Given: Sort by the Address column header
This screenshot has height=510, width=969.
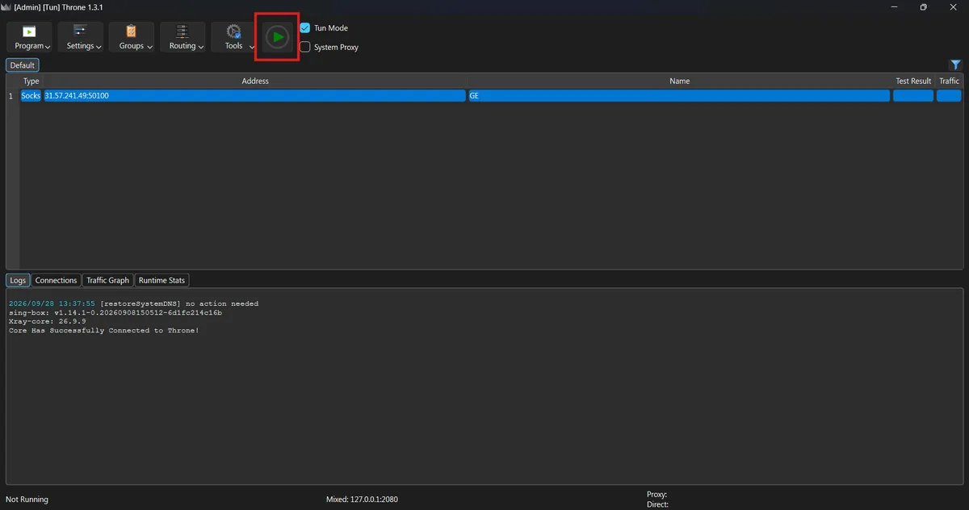Looking at the screenshot, I should coord(255,81).
